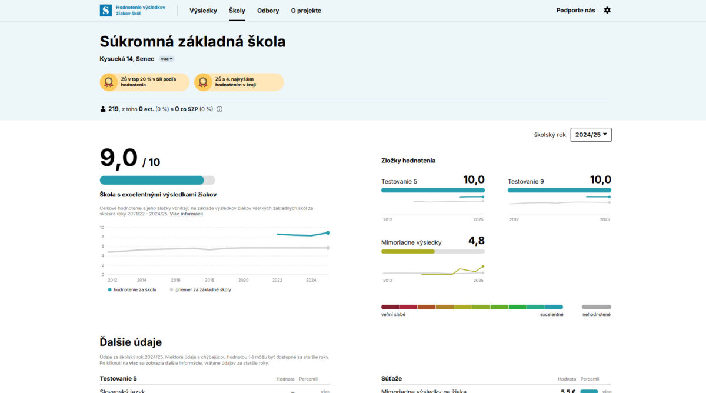
Task: Expand the 'viac' address details
Action: coord(167,59)
